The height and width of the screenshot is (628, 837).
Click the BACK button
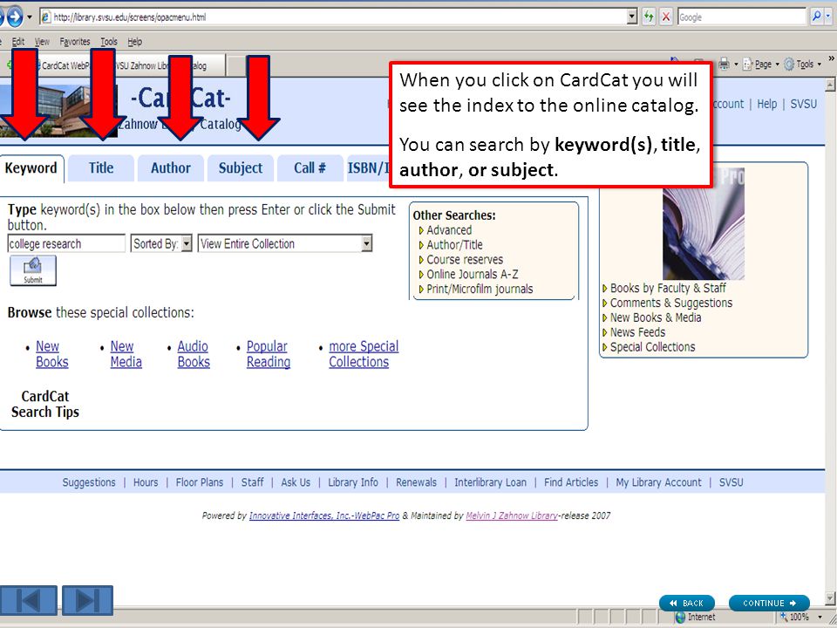[x=686, y=603]
